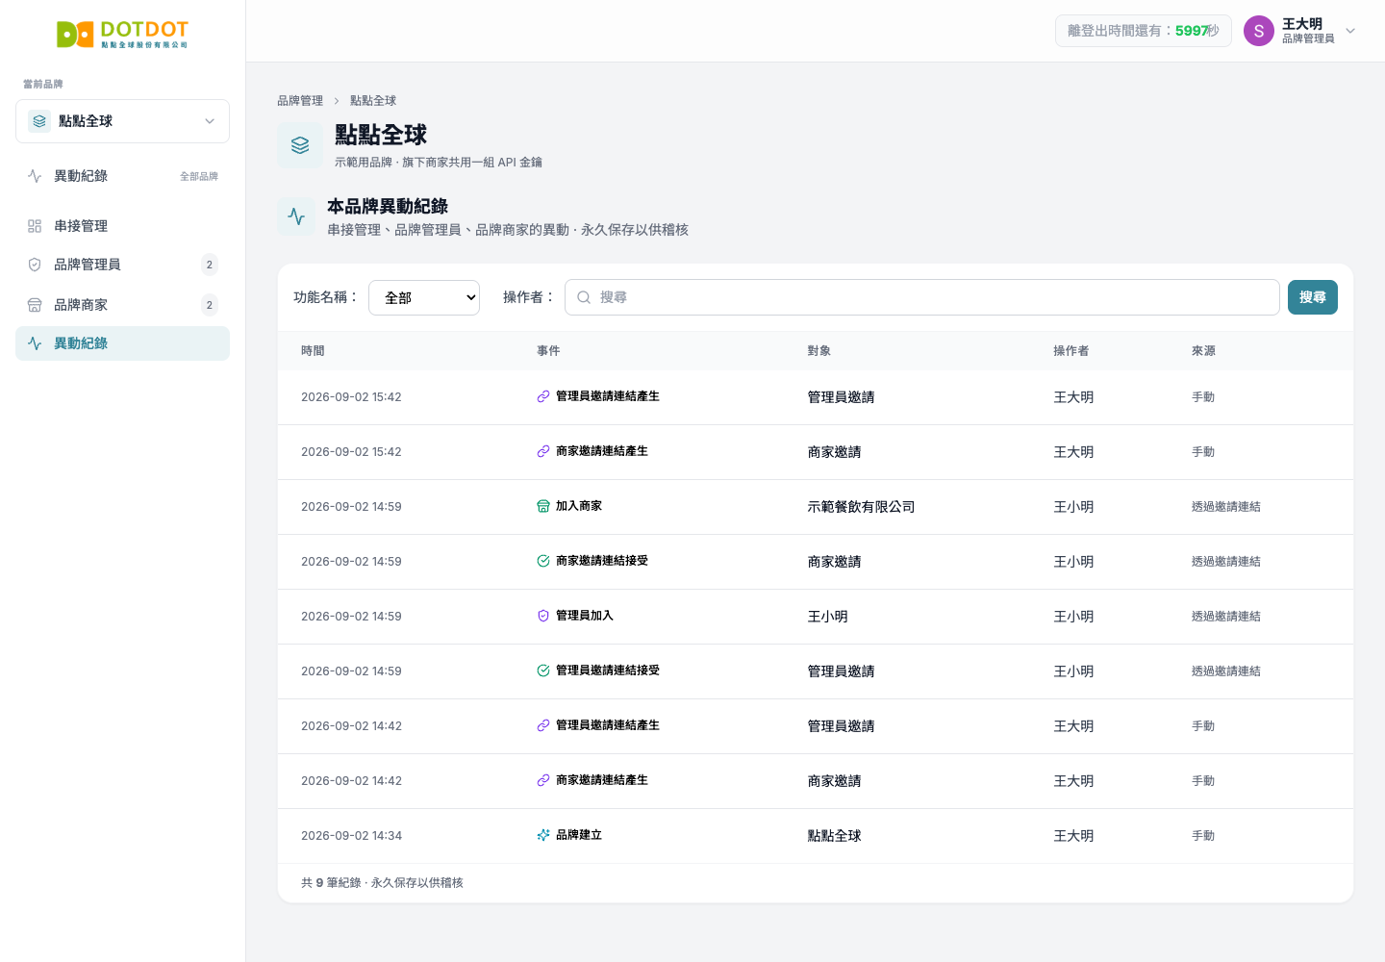Screen dimensions: 1385x962
Task: Click 點點全球 target in 品牌建立 row
Action: [x=834, y=836]
